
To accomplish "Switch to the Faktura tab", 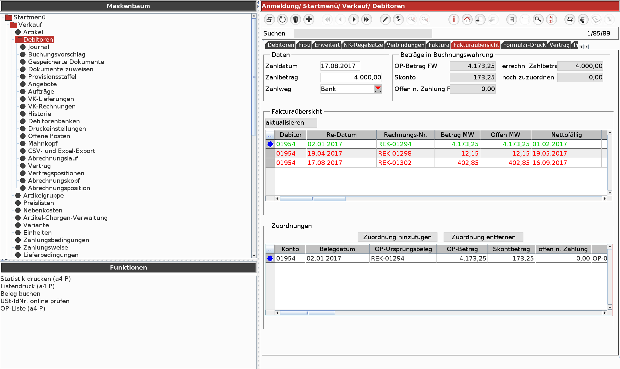I will pos(439,45).
